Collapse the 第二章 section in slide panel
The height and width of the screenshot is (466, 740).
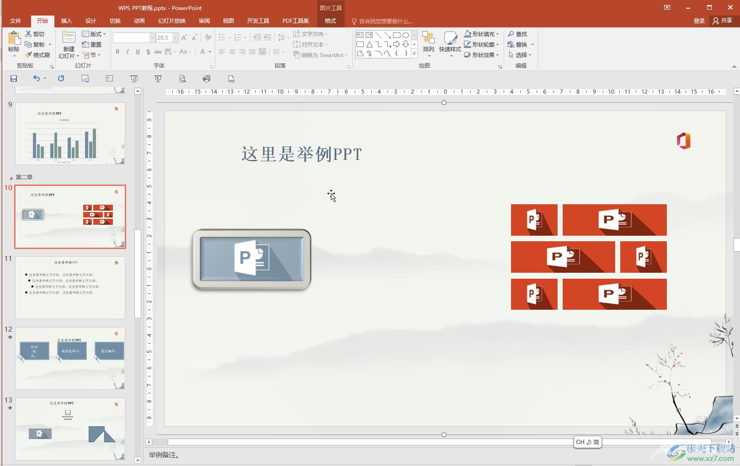tap(11, 177)
